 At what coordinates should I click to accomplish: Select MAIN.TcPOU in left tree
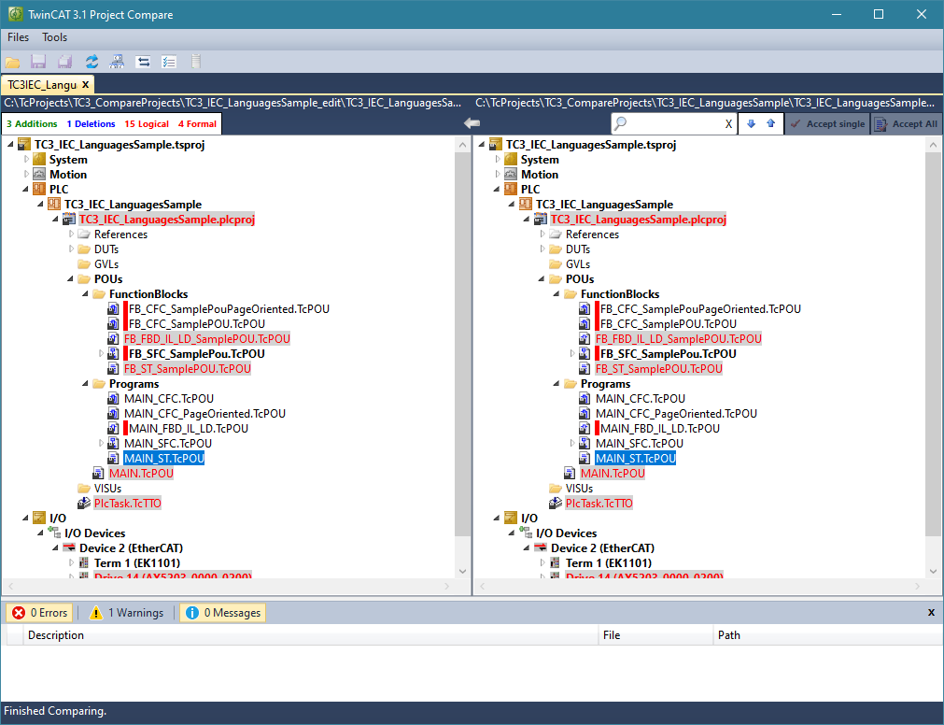(x=141, y=474)
